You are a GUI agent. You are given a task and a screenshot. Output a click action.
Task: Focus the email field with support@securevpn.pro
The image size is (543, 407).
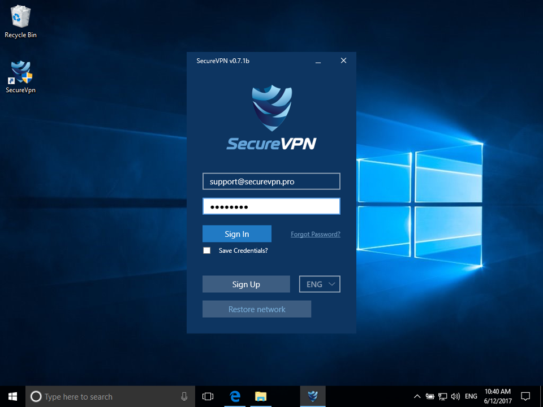271,181
